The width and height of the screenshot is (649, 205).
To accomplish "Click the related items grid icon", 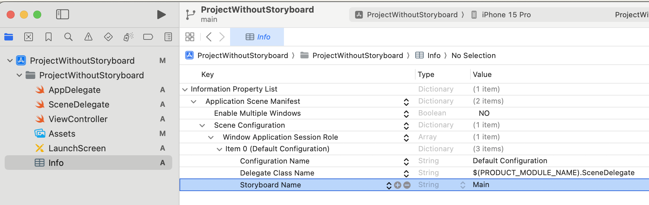I will tap(190, 37).
